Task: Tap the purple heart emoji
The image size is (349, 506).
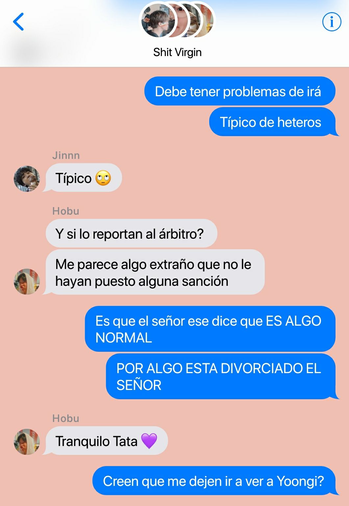Action: pos(149,441)
